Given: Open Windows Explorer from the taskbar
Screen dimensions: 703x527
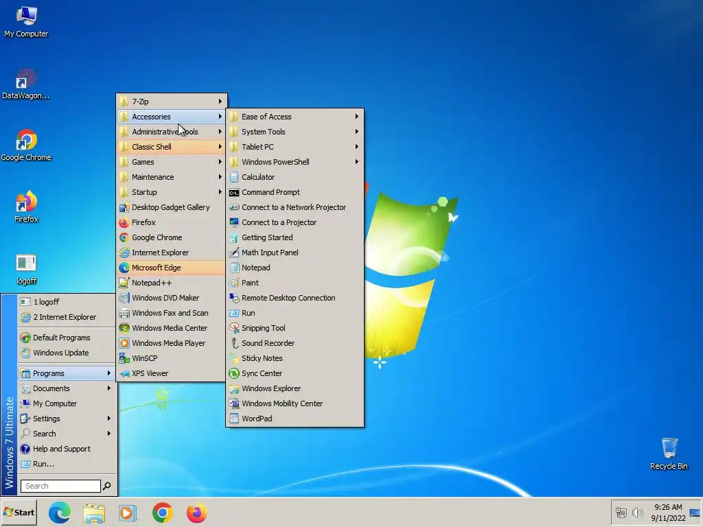Looking at the screenshot, I should coord(94,513).
